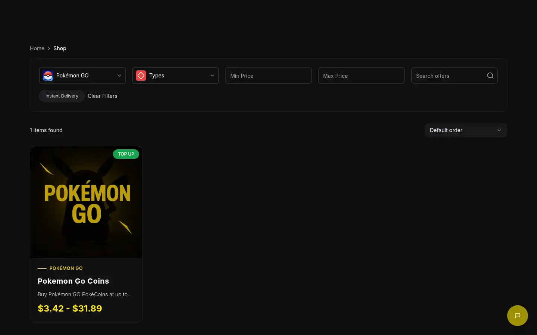The width and height of the screenshot is (537, 335).
Task: Expand the Types dropdown
Action: pos(175,76)
